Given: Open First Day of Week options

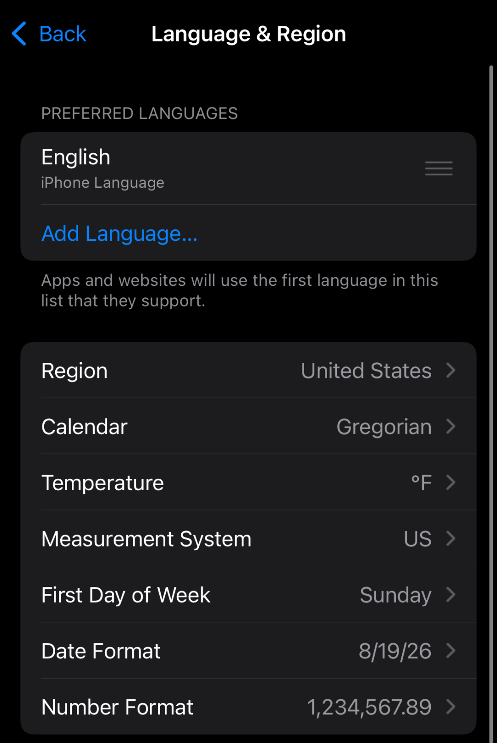Looking at the screenshot, I should pyautogui.click(x=248, y=594).
